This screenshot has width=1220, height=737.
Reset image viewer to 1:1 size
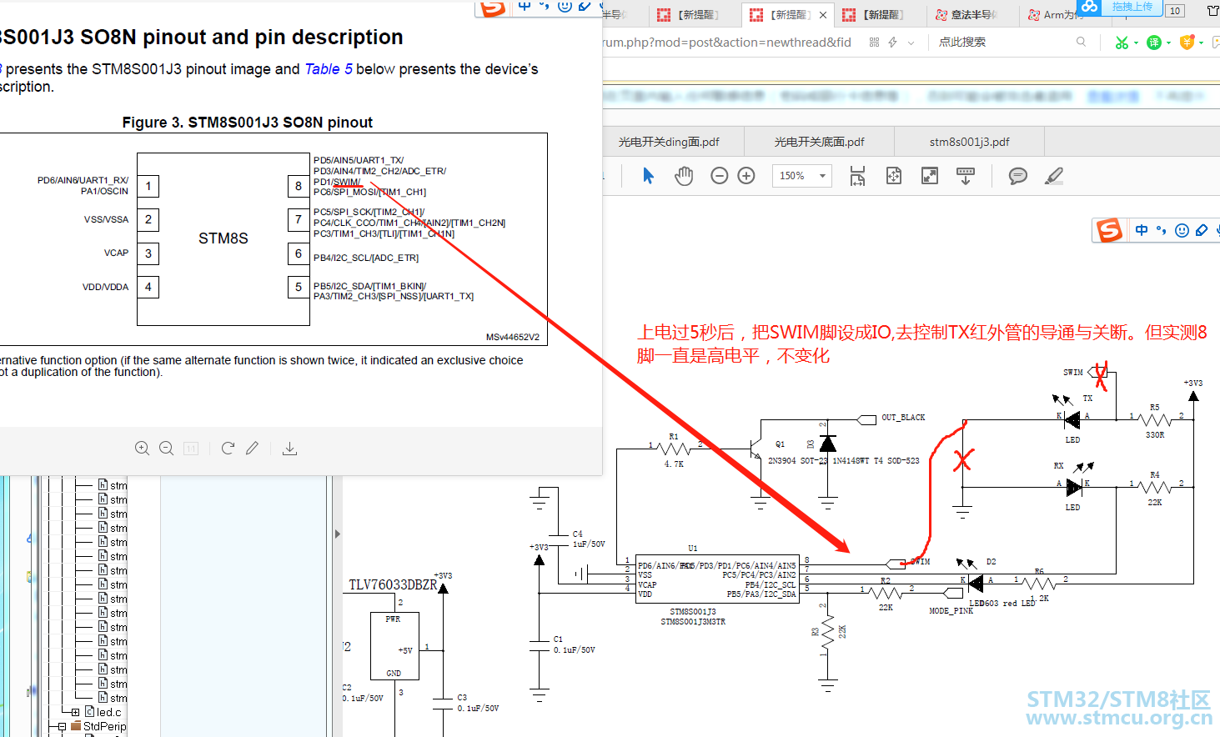[x=191, y=449]
